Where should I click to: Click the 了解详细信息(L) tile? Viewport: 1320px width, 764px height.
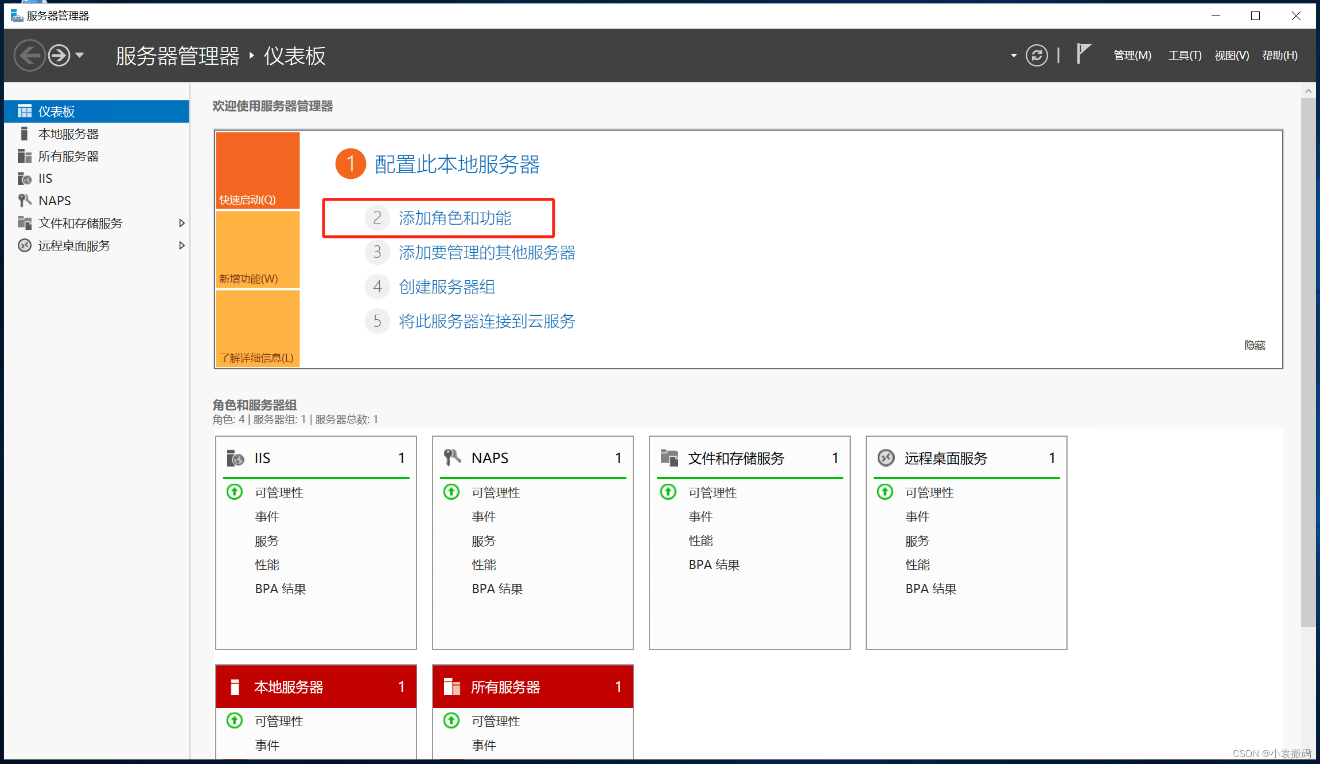[258, 328]
